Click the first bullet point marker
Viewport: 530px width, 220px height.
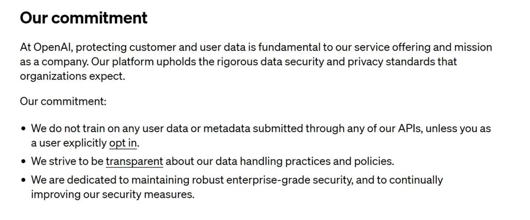tap(23, 128)
